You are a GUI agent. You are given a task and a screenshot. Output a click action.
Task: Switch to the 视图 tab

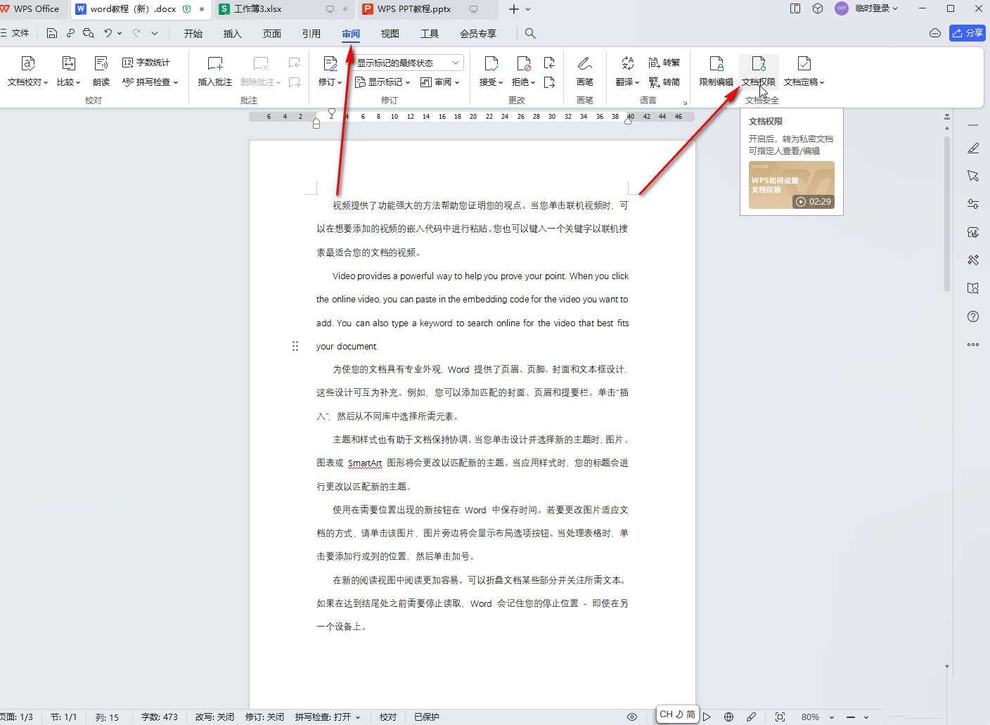pos(390,34)
